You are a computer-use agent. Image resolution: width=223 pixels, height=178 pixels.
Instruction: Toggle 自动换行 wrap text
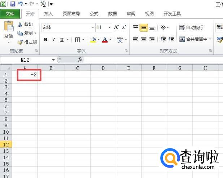click(x=191, y=27)
